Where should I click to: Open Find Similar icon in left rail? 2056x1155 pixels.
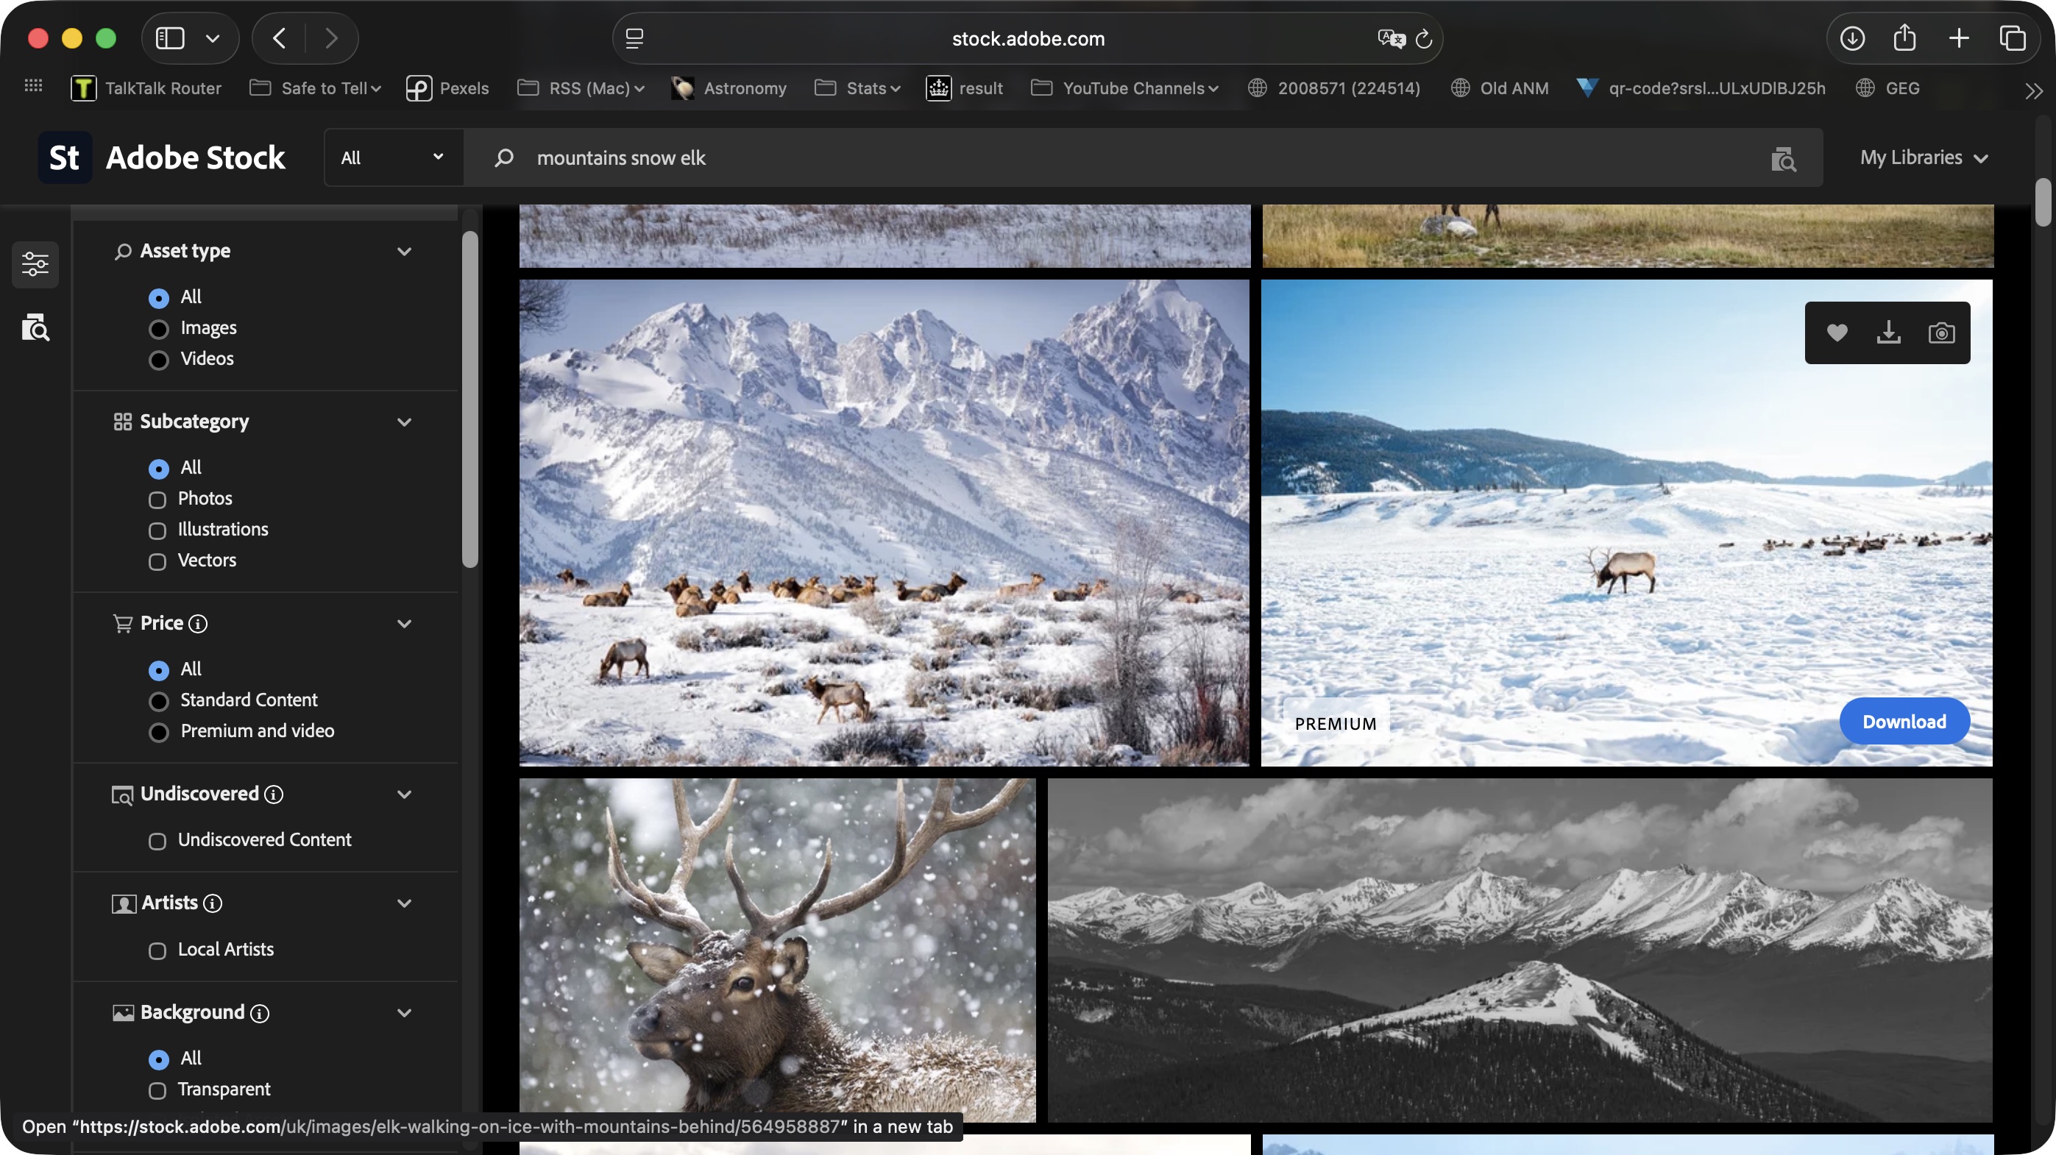[35, 328]
